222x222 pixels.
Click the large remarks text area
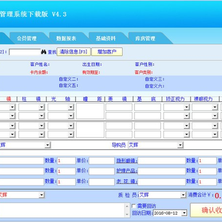pos(62,210)
